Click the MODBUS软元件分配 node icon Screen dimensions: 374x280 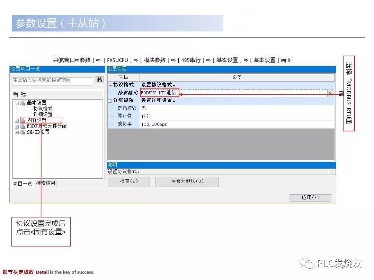click(x=23, y=126)
